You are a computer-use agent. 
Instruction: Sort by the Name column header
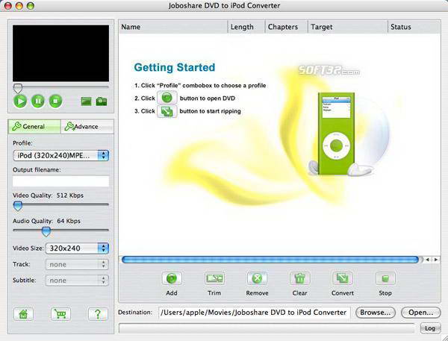pyautogui.click(x=173, y=27)
